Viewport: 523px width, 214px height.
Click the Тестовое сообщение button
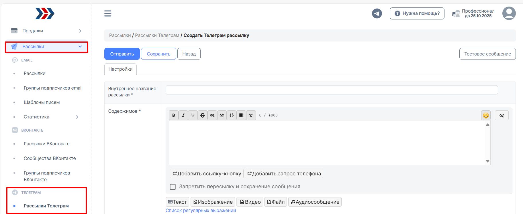(x=487, y=54)
